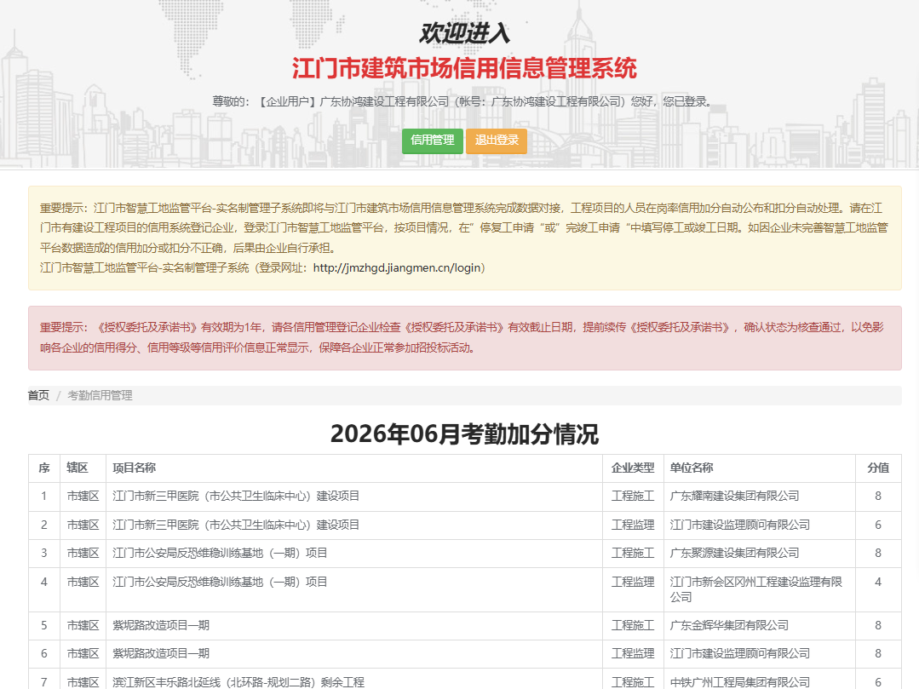Click 工程施工 type in row 3
This screenshot has height=689, width=919.
click(x=633, y=553)
